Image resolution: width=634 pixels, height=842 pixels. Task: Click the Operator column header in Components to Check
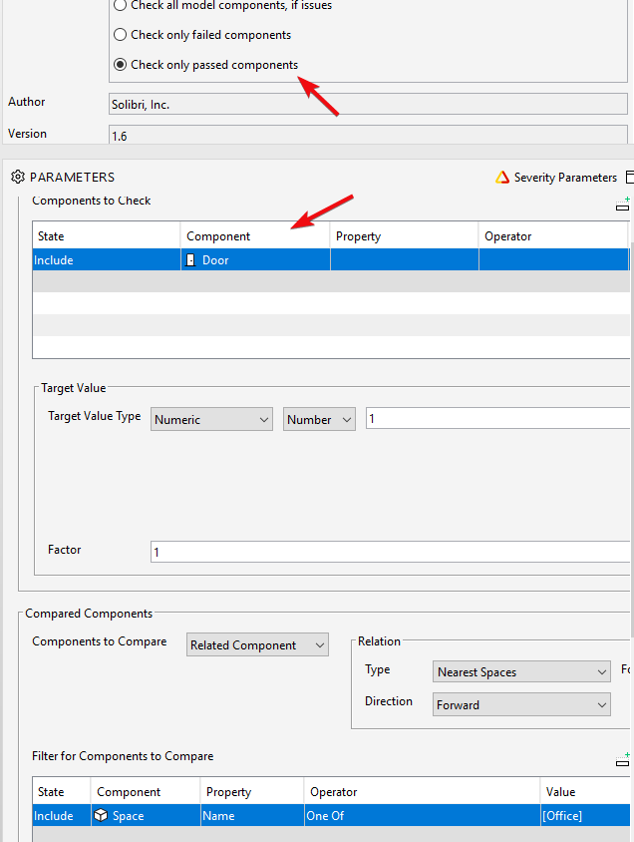click(553, 236)
